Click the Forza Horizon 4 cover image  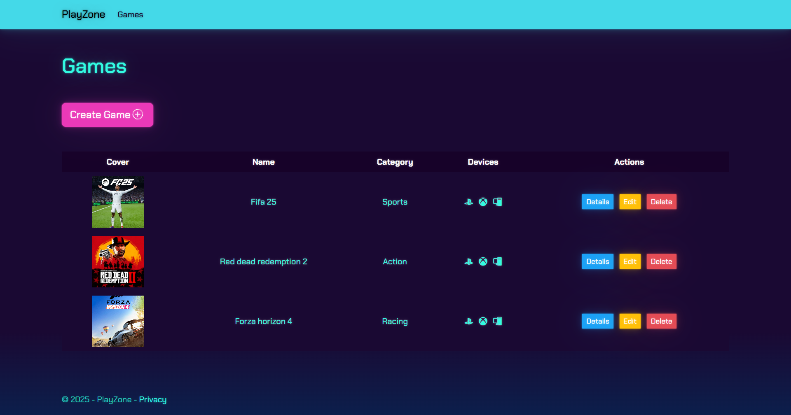point(118,321)
